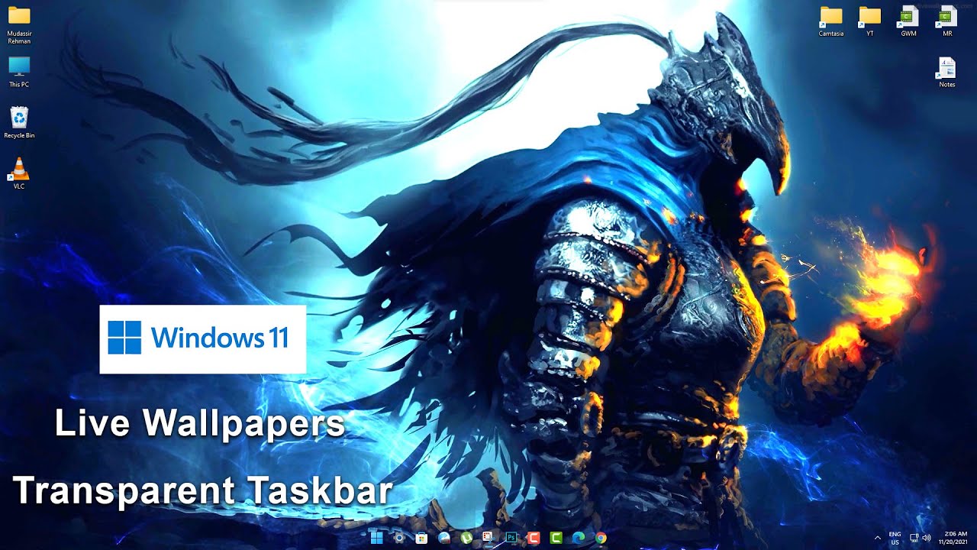Open the ENG US language switcher
The image size is (977, 550).
[895, 538]
